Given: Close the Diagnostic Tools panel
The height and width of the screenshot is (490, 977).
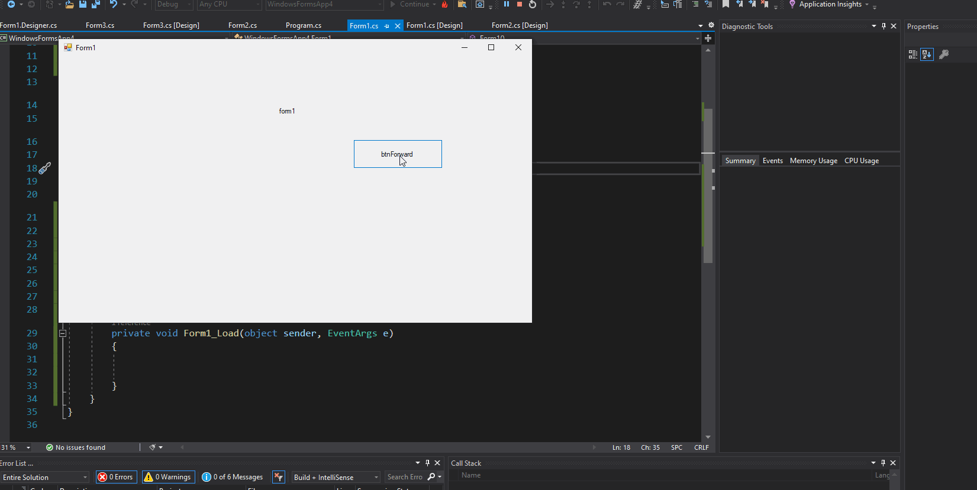Looking at the screenshot, I should pos(894,26).
